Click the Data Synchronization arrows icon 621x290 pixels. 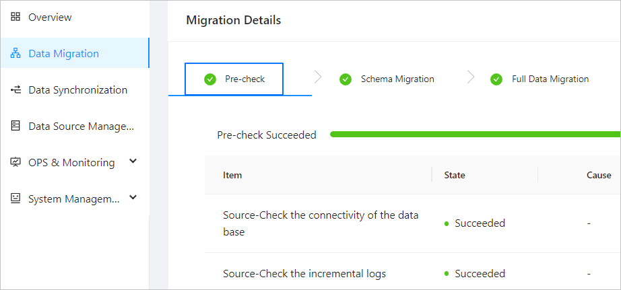15,90
